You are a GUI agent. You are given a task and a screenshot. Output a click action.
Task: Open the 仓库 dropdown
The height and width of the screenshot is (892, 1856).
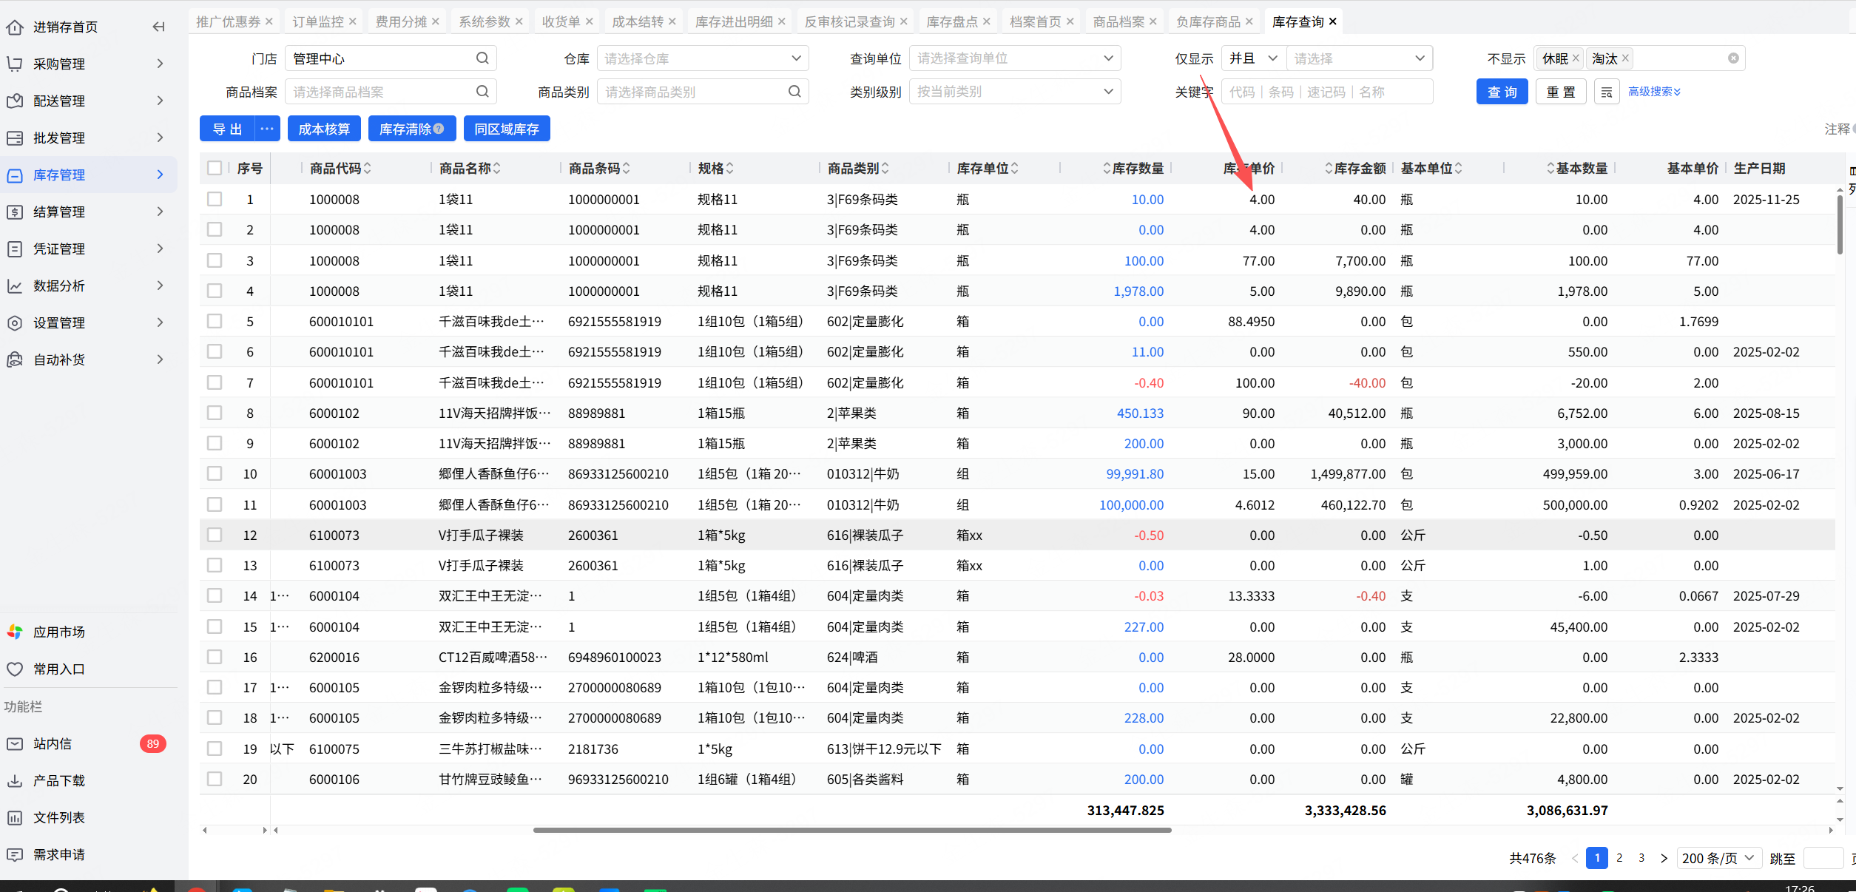click(702, 58)
